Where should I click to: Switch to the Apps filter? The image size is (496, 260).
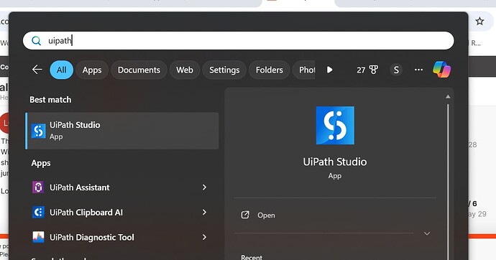[92, 70]
